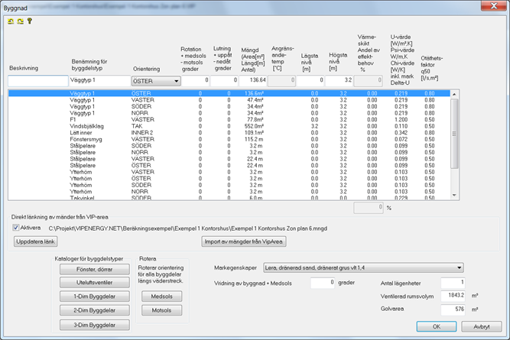
Task: Click the Golvarea field showing 576
Action: tap(453, 309)
